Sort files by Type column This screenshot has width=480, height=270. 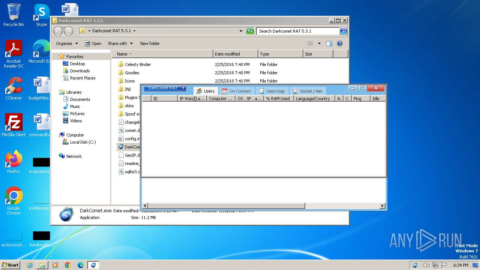tap(280, 54)
